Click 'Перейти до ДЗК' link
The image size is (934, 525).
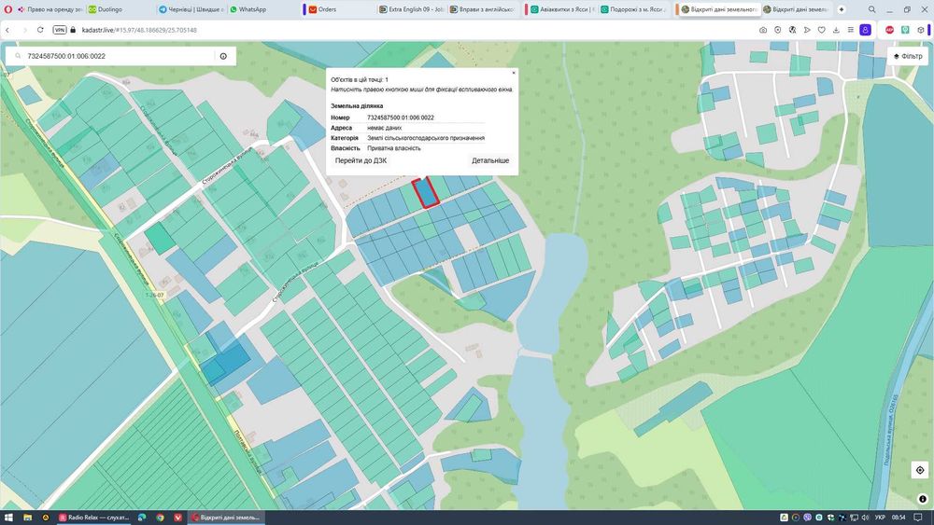[361, 160]
